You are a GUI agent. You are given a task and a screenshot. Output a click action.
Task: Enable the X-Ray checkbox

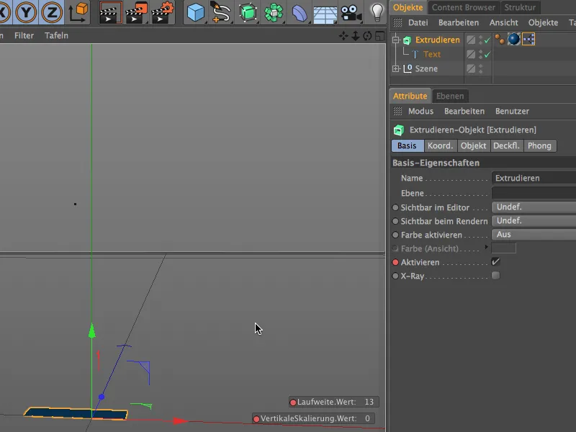point(495,276)
